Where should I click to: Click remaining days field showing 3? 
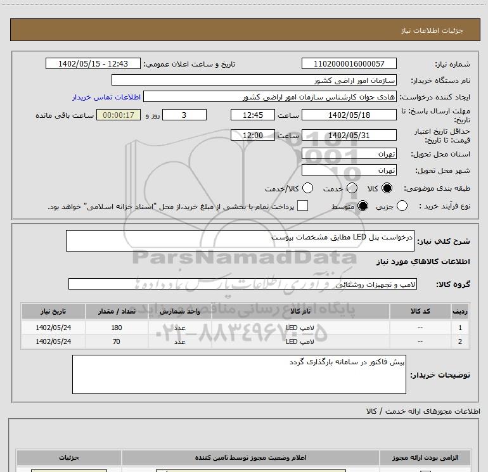[184, 115]
